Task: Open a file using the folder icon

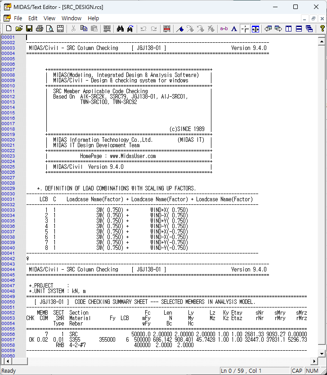Action: (19, 29)
